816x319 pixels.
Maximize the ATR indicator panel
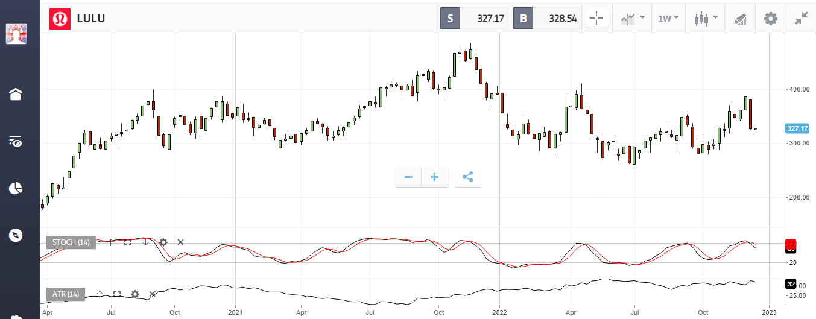(x=117, y=294)
